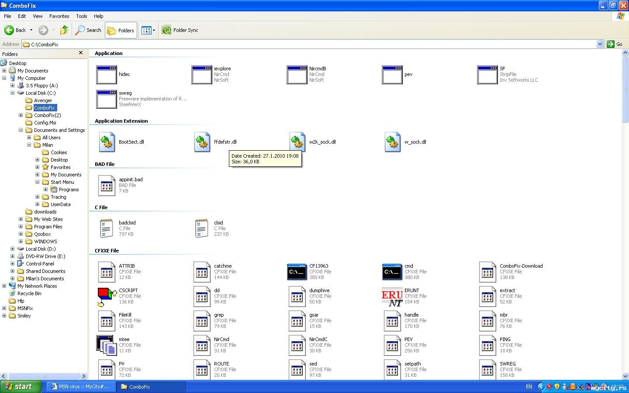Open the File menu

pyautogui.click(x=7, y=16)
